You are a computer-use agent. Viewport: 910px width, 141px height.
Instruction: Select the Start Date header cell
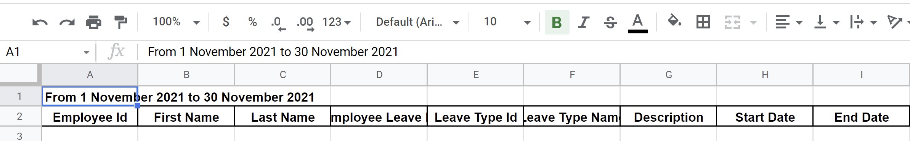[x=765, y=117]
